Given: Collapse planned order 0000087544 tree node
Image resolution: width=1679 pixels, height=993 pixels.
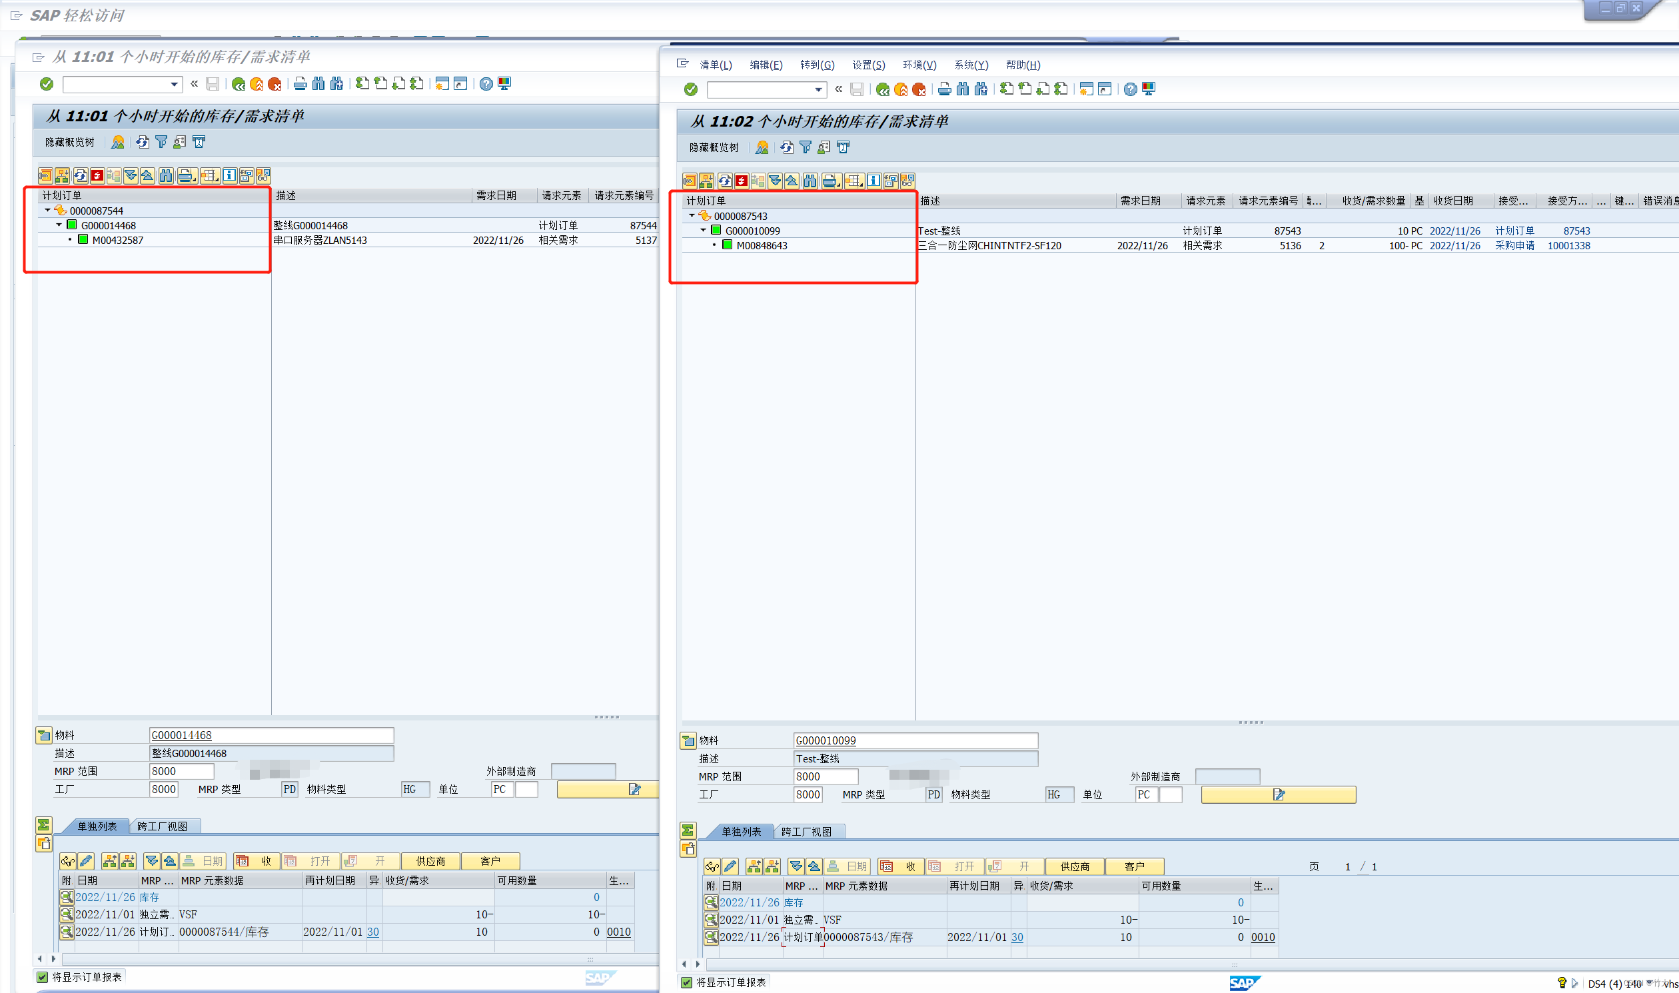Looking at the screenshot, I should point(47,211).
